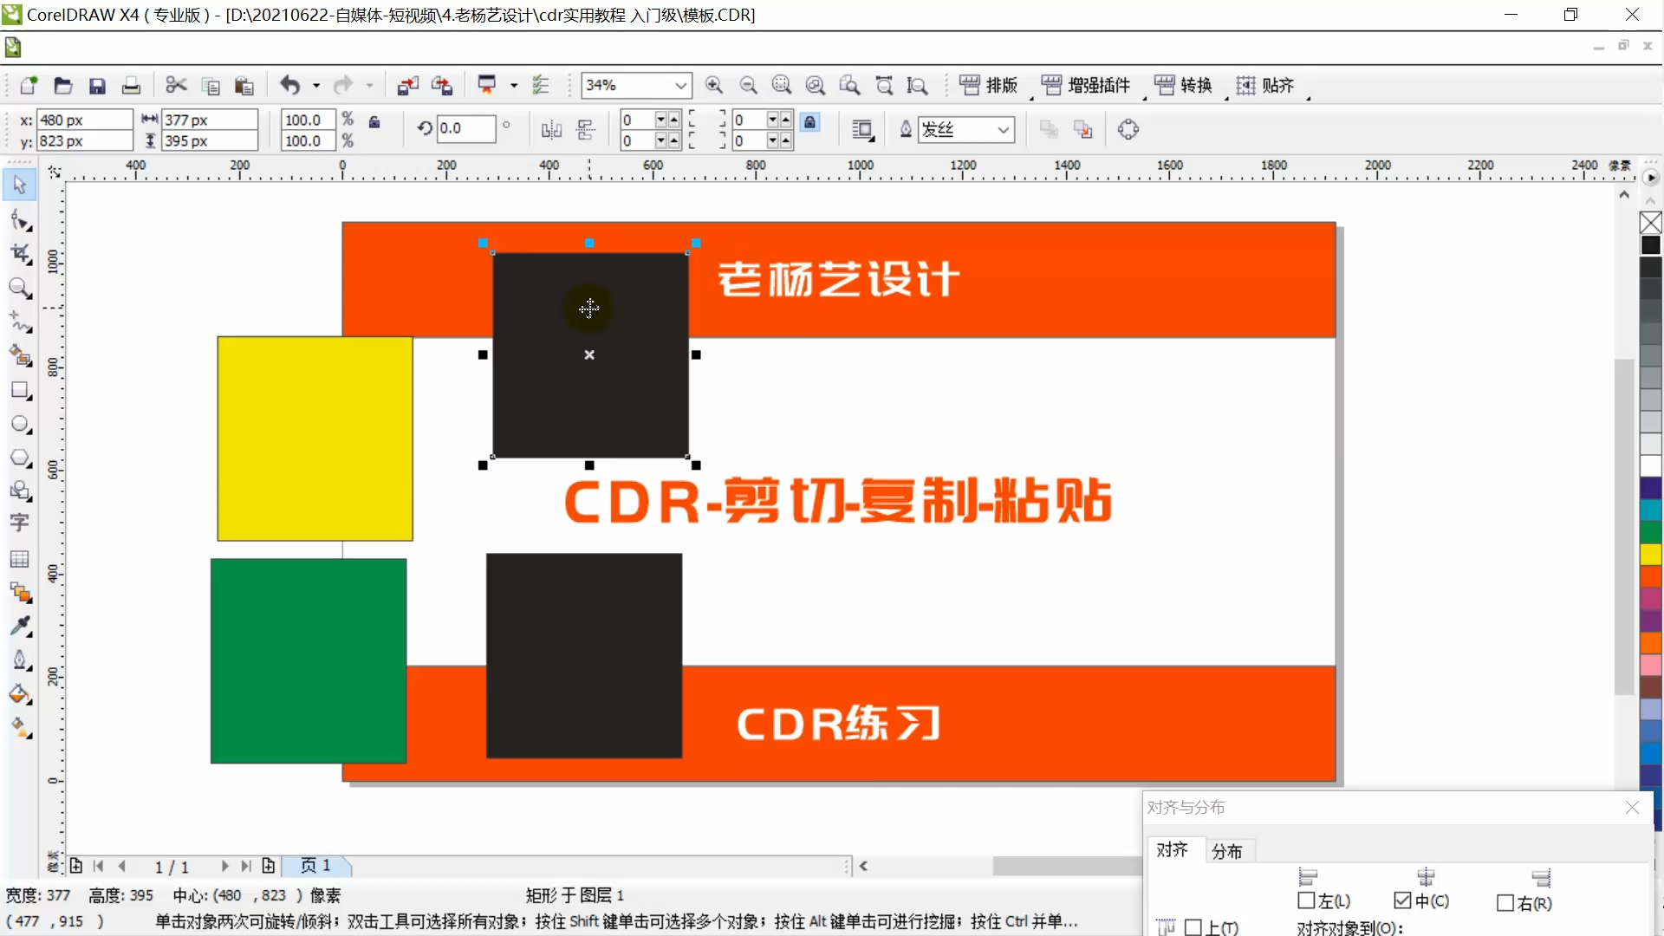Select the Eyedropper tool
The image size is (1664, 936).
click(x=21, y=626)
